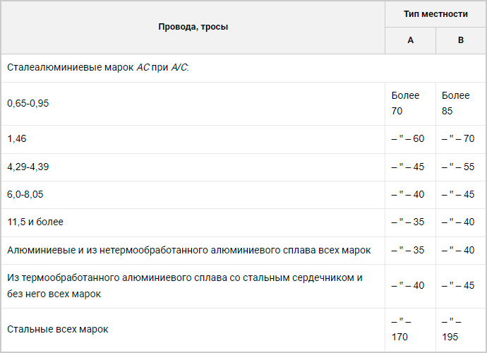Click 'Из термообработанного алюминиевого сплава' row text

[x=185, y=285]
